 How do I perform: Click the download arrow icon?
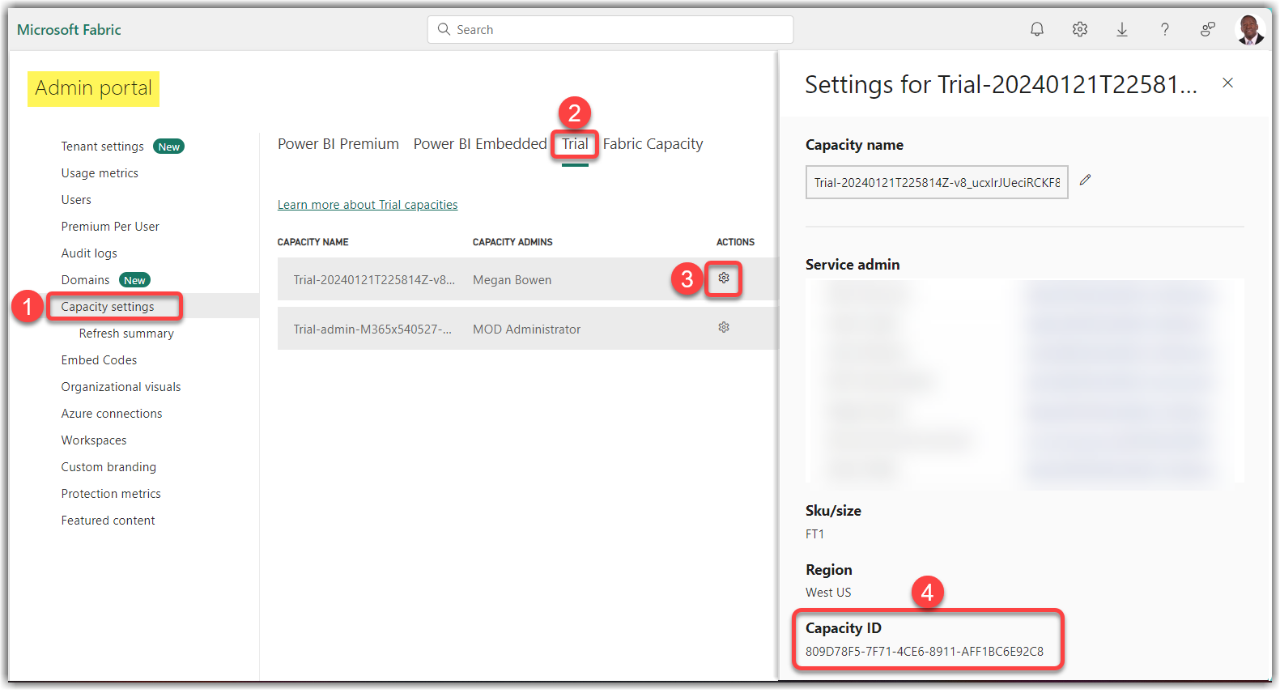click(x=1122, y=30)
